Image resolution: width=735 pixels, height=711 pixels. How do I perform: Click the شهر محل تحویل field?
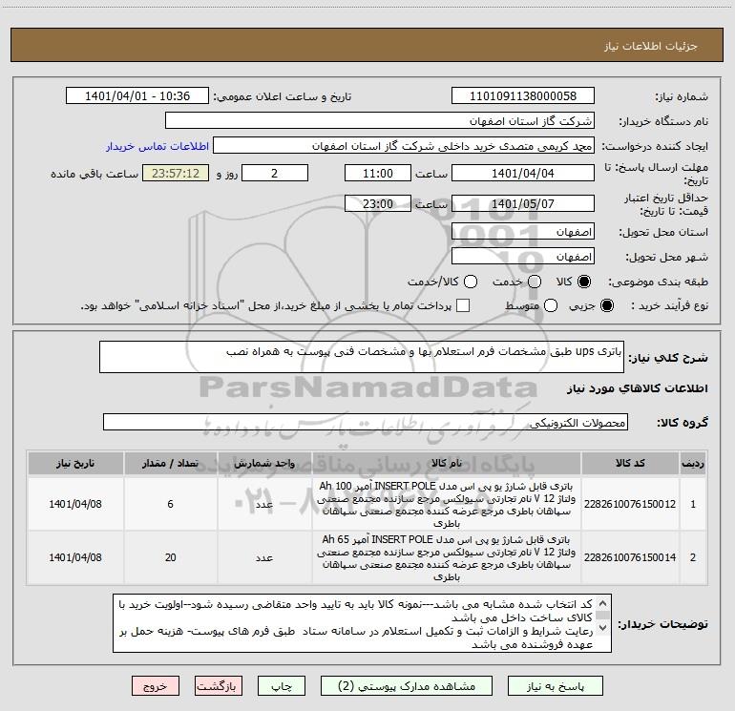(523, 257)
